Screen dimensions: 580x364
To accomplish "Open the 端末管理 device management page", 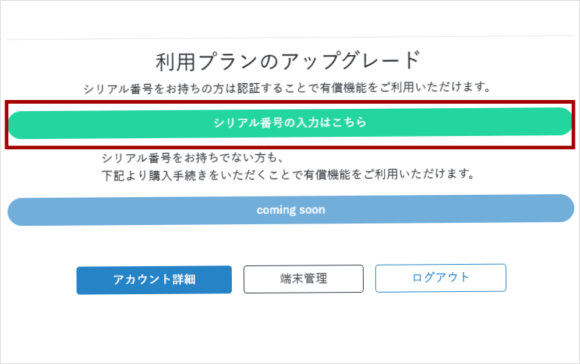I will click(303, 279).
